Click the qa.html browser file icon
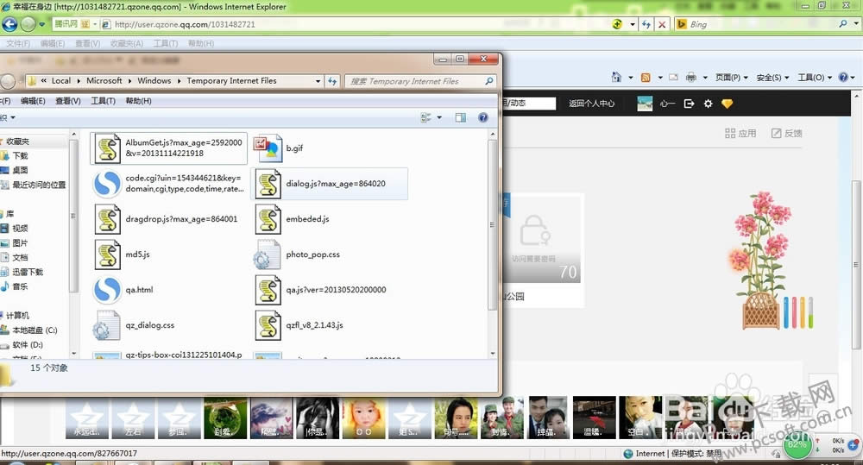Viewport: 863px width, 465px height. 107,290
